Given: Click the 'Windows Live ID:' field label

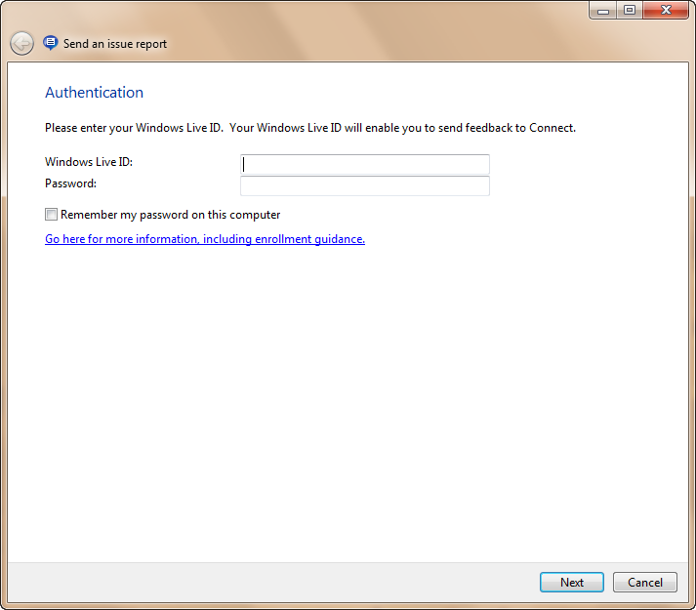Looking at the screenshot, I should pyautogui.click(x=89, y=162).
